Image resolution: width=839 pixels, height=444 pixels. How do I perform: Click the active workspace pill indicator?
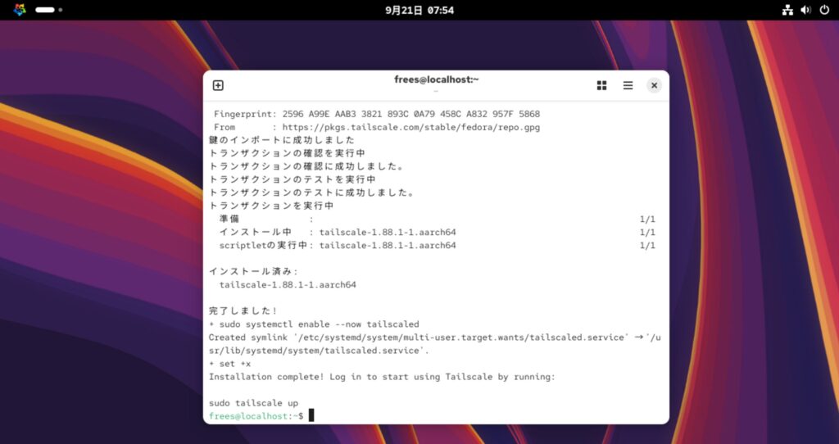tap(45, 10)
